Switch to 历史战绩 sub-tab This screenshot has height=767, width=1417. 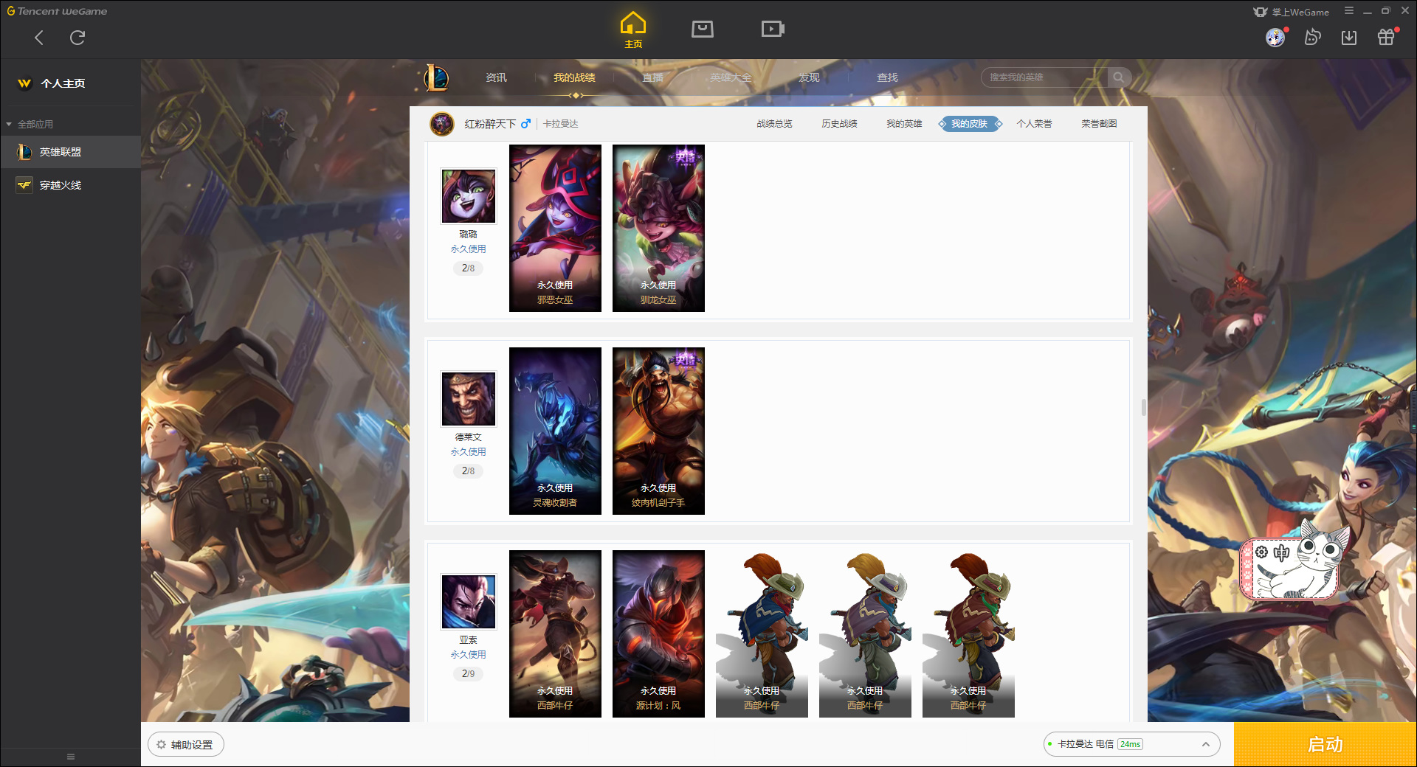[839, 124]
